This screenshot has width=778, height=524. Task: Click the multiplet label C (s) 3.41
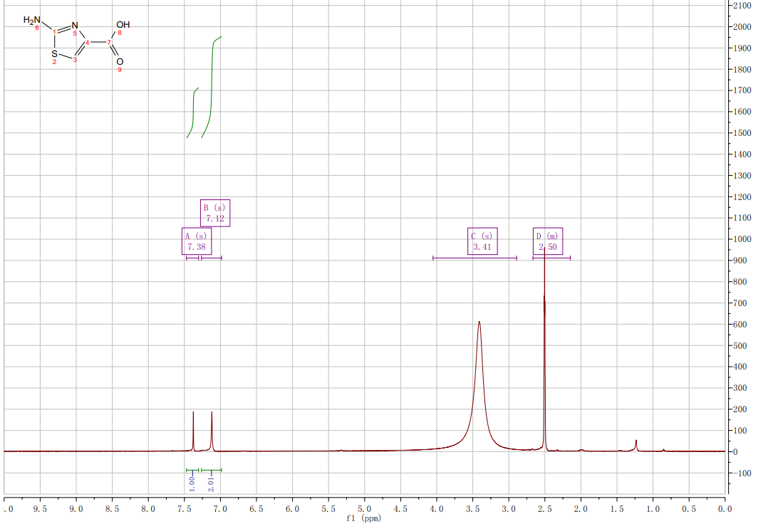482,241
